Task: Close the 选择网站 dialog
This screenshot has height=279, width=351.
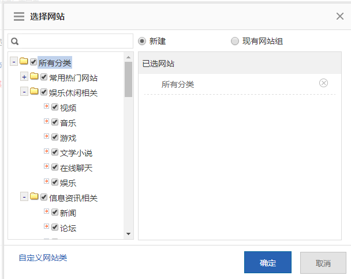Action: click(340, 16)
